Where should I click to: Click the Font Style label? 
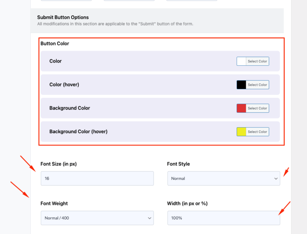click(178, 164)
